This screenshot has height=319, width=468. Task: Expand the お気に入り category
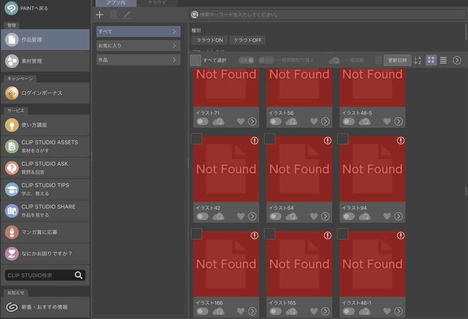point(138,46)
